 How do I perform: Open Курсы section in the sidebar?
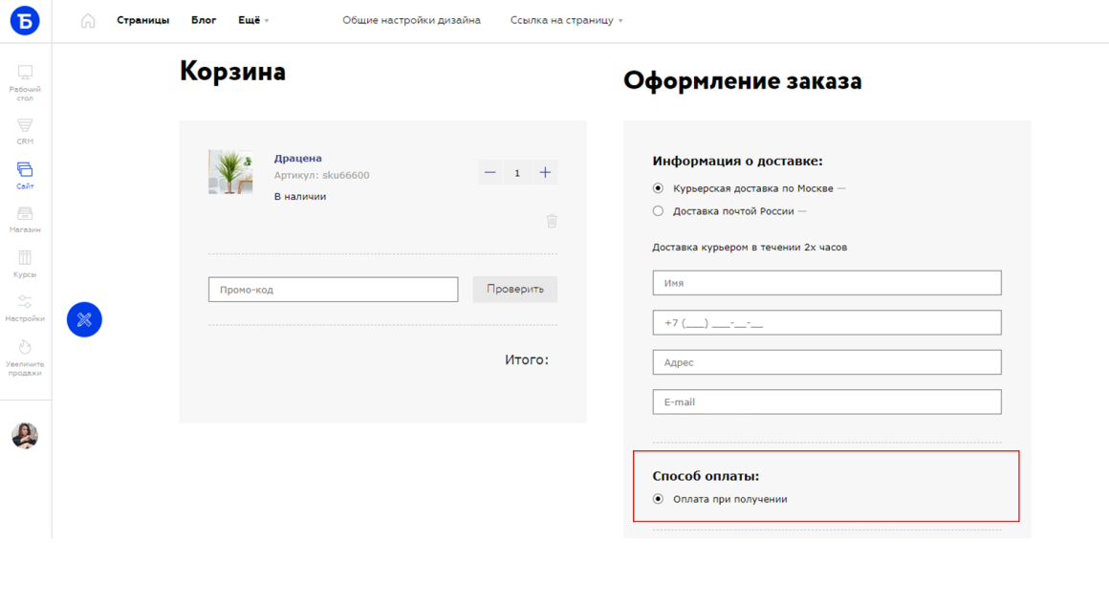pyautogui.click(x=25, y=258)
